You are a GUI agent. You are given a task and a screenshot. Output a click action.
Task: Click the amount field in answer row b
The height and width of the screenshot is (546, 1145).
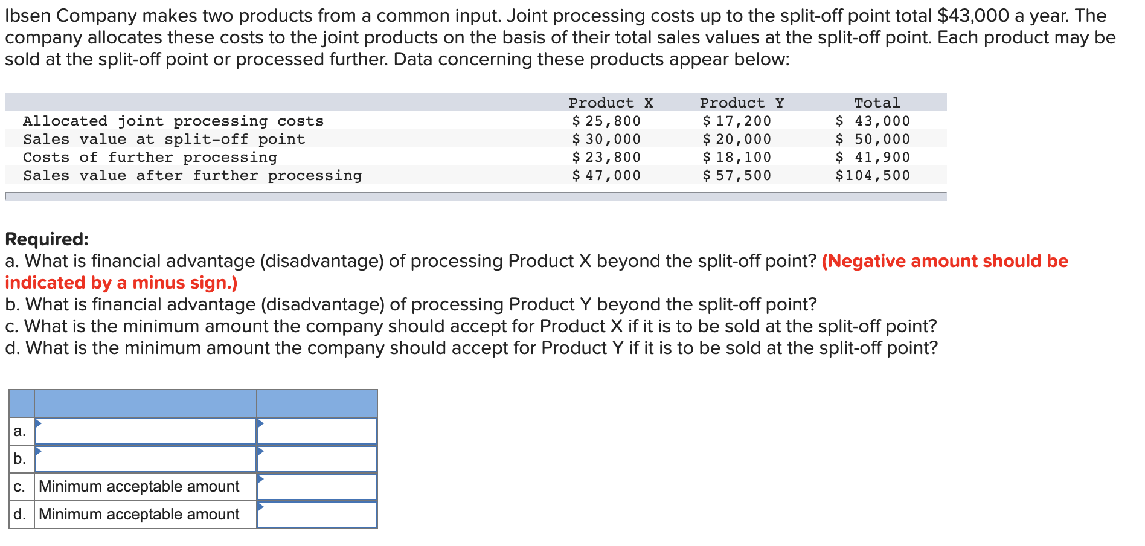tap(317, 460)
